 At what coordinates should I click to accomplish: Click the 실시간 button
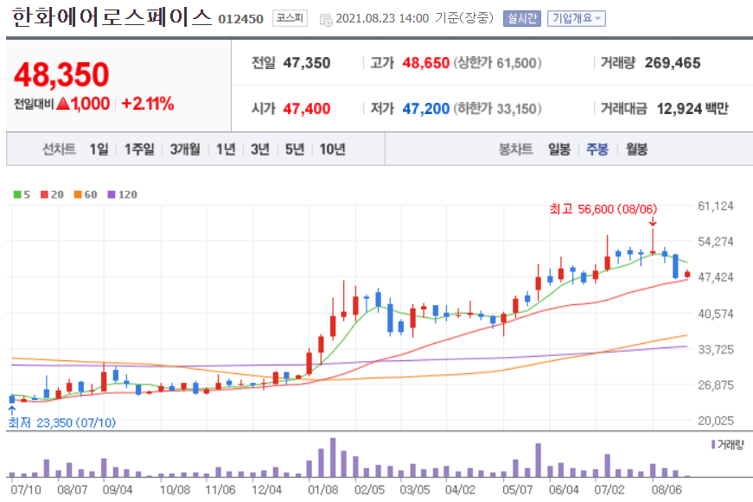click(522, 19)
